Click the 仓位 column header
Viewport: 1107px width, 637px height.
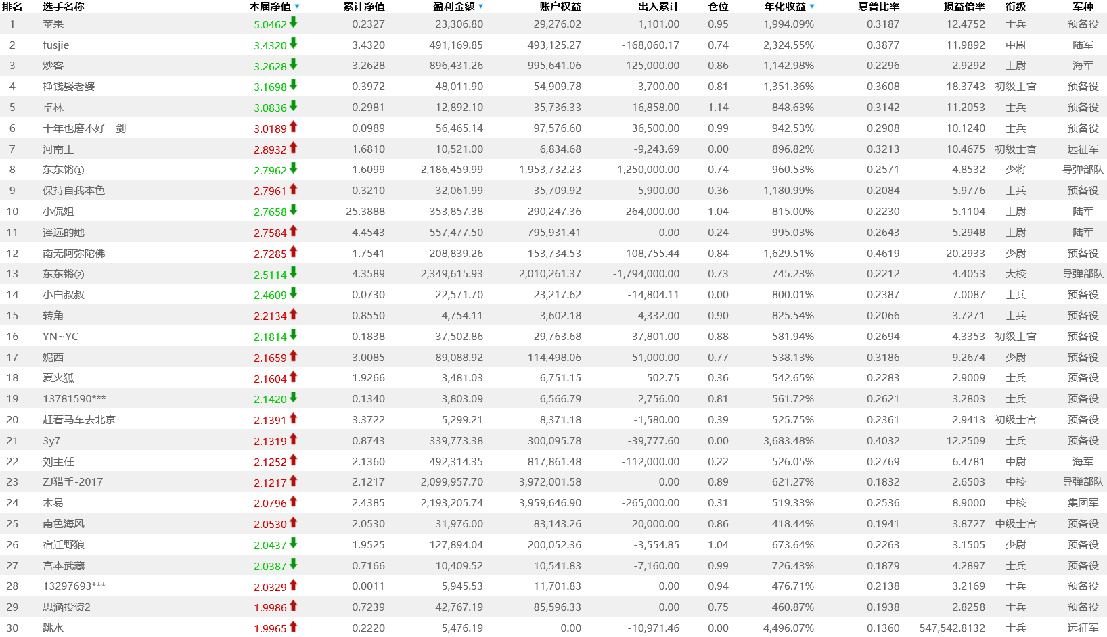pos(718,7)
